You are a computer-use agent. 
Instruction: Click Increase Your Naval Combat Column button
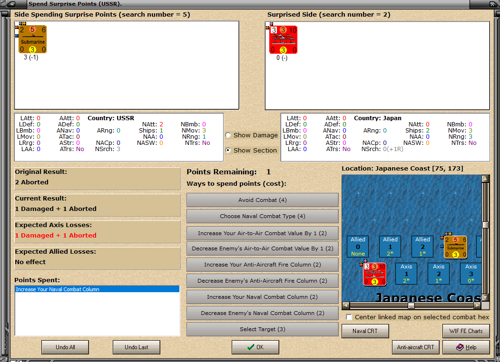click(263, 297)
